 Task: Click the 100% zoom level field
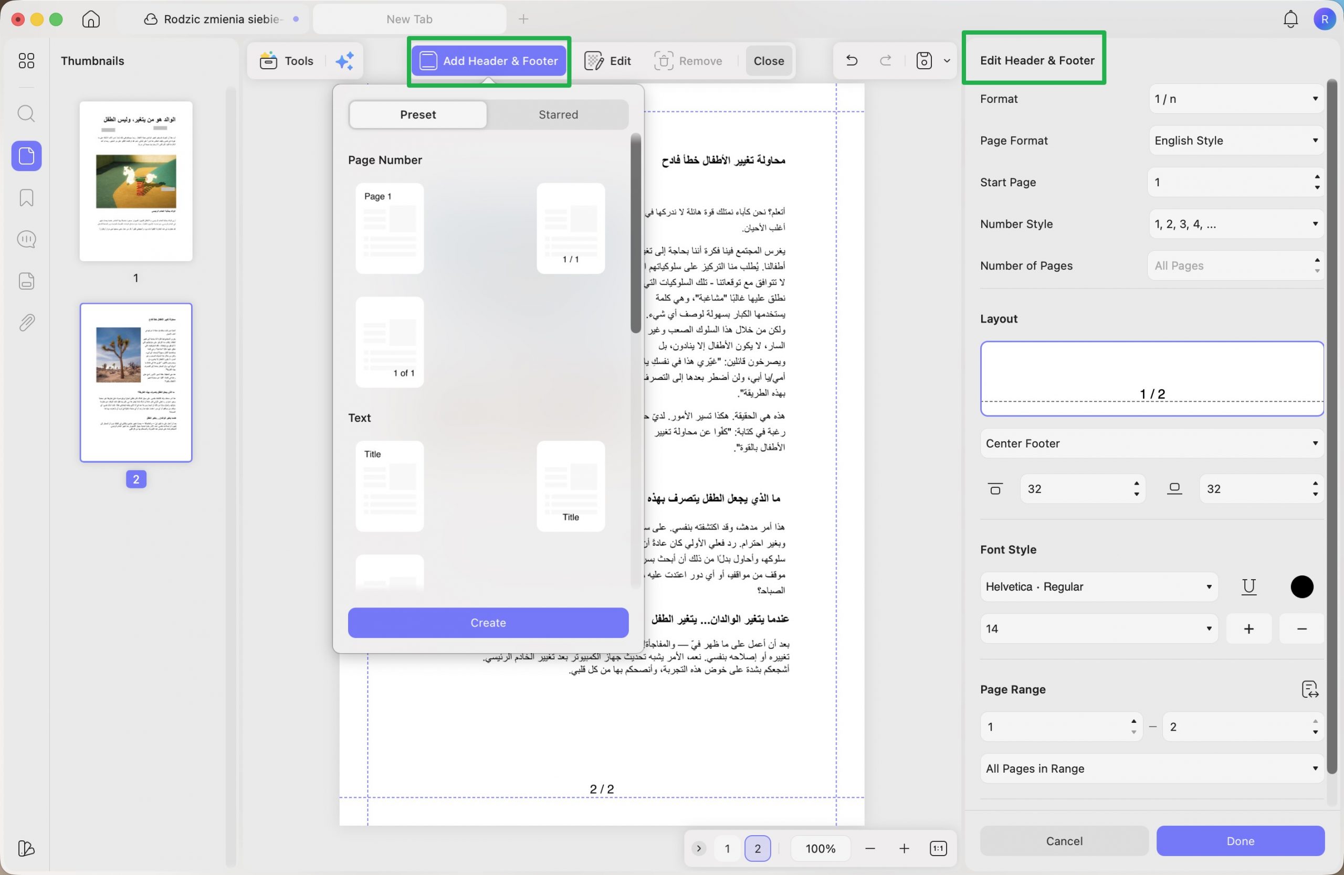pyautogui.click(x=820, y=848)
